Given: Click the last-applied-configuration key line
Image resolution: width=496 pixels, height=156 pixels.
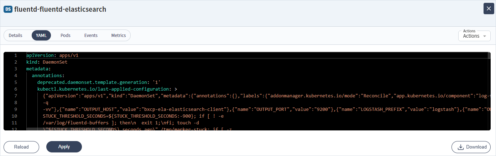Looking at the screenshot, I should [107, 89].
